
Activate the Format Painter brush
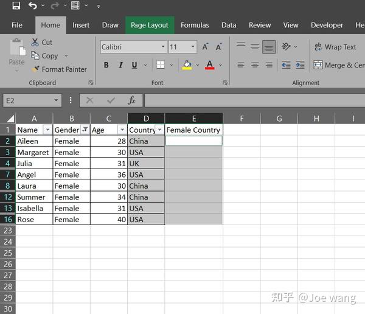(36, 69)
